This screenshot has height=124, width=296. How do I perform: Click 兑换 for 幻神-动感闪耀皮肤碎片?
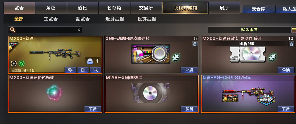pyautogui.click(x=189, y=70)
